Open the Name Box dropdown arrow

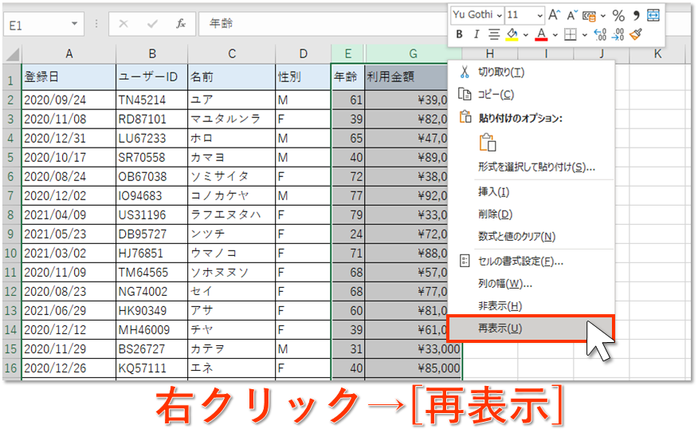coord(74,24)
